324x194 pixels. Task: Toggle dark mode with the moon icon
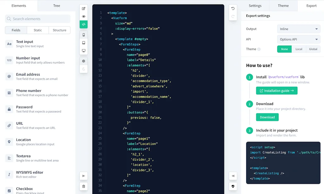click(x=84, y=69)
